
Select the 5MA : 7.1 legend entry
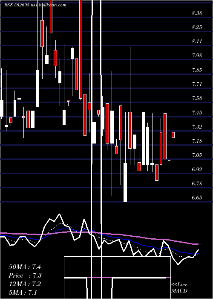click(23, 292)
